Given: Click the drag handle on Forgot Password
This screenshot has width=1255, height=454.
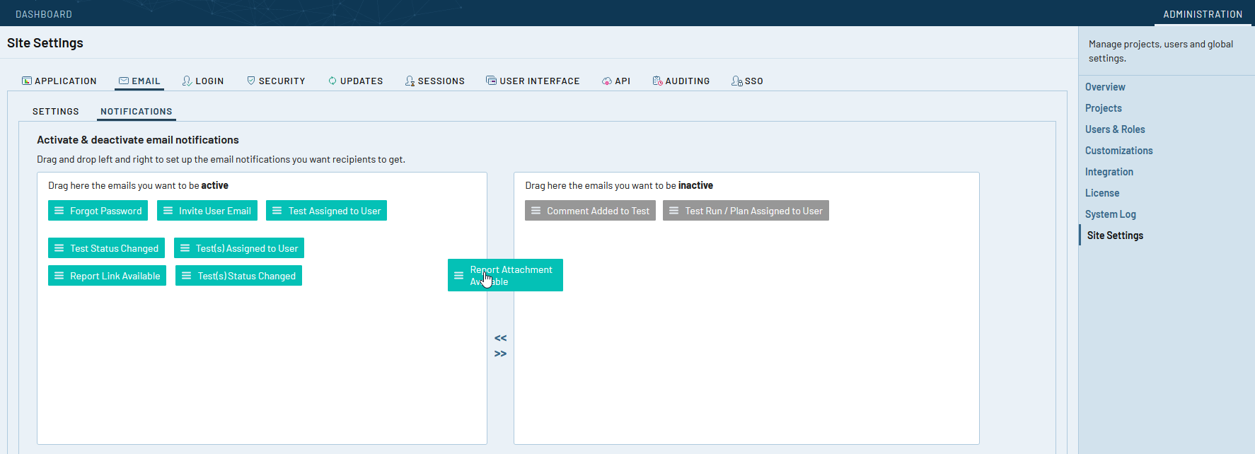Looking at the screenshot, I should (59, 211).
